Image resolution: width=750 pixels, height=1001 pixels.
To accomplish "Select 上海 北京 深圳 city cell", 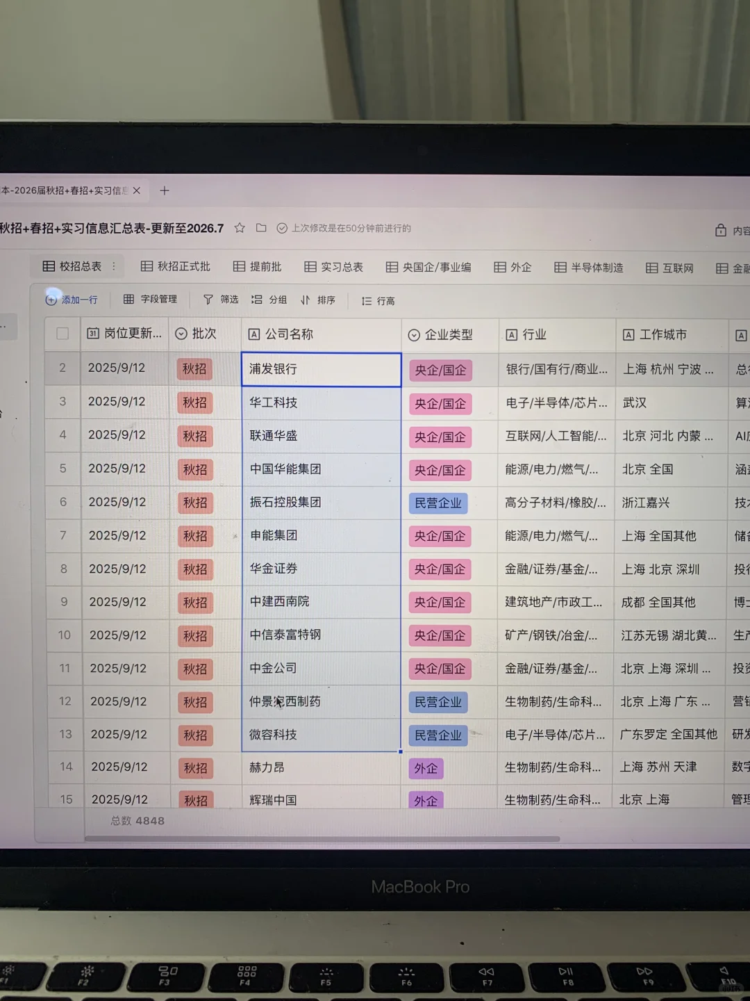I will 670,569.
